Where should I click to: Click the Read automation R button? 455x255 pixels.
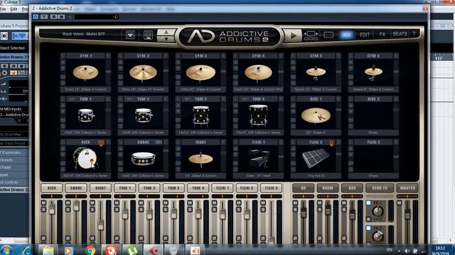54,17
